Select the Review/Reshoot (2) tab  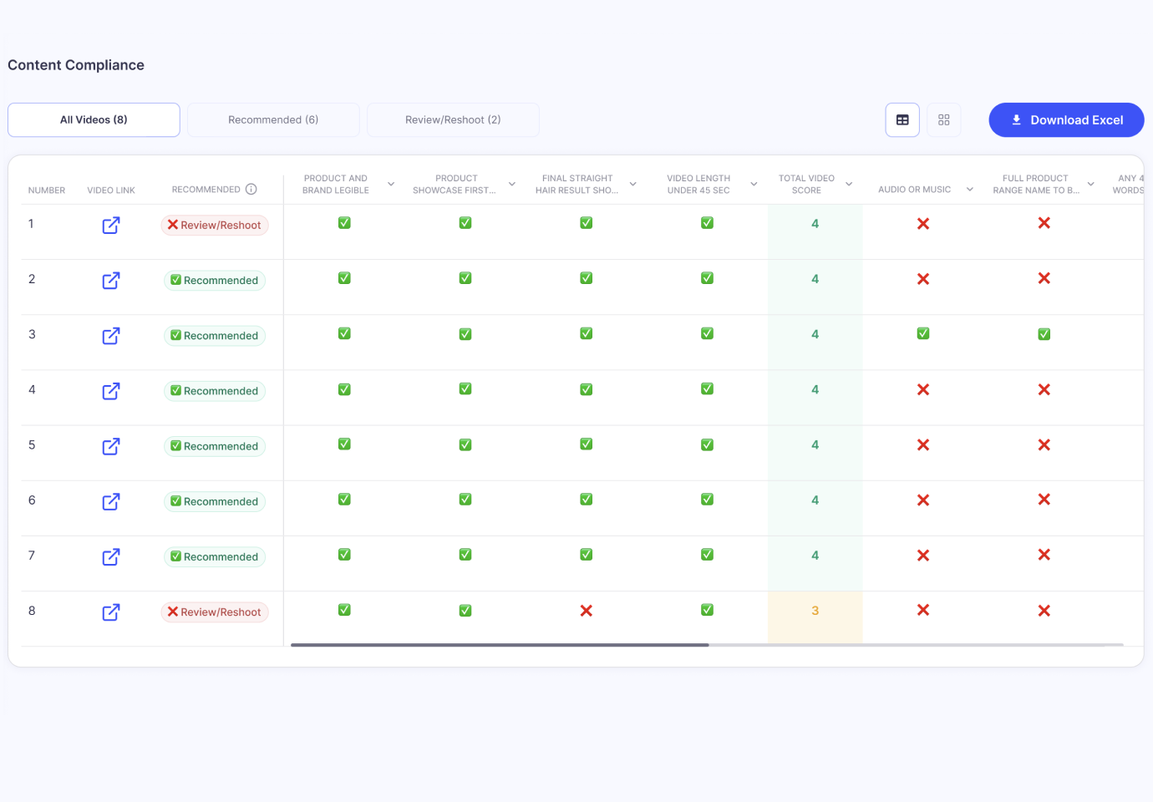(x=453, y=120)
